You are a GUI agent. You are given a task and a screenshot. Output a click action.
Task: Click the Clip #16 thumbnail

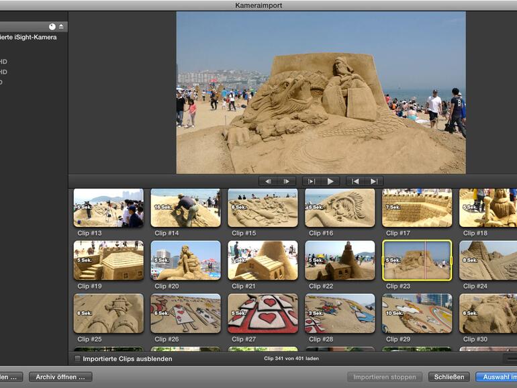[340, 208]
